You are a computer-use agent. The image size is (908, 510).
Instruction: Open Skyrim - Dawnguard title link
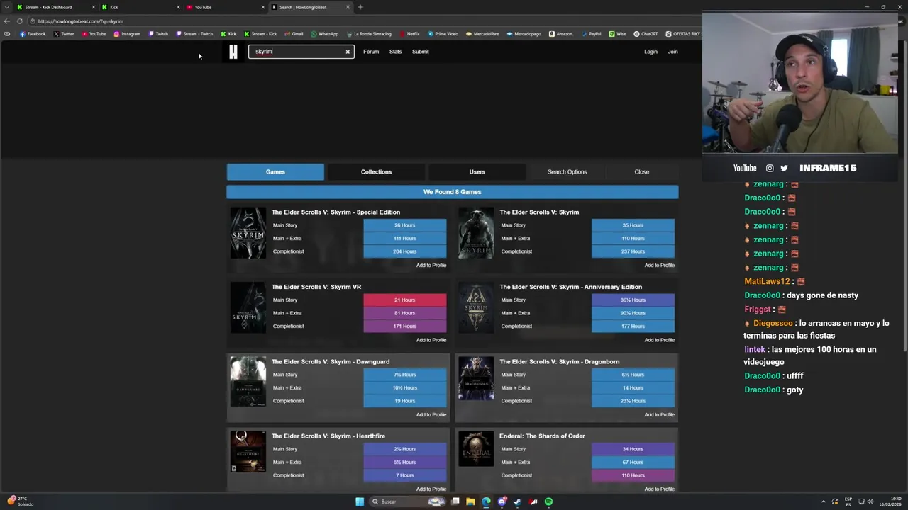(x=331, y=361)
